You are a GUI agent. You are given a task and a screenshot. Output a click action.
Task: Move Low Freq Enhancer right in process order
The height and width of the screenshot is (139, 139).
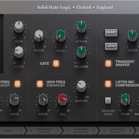[131, 131]
